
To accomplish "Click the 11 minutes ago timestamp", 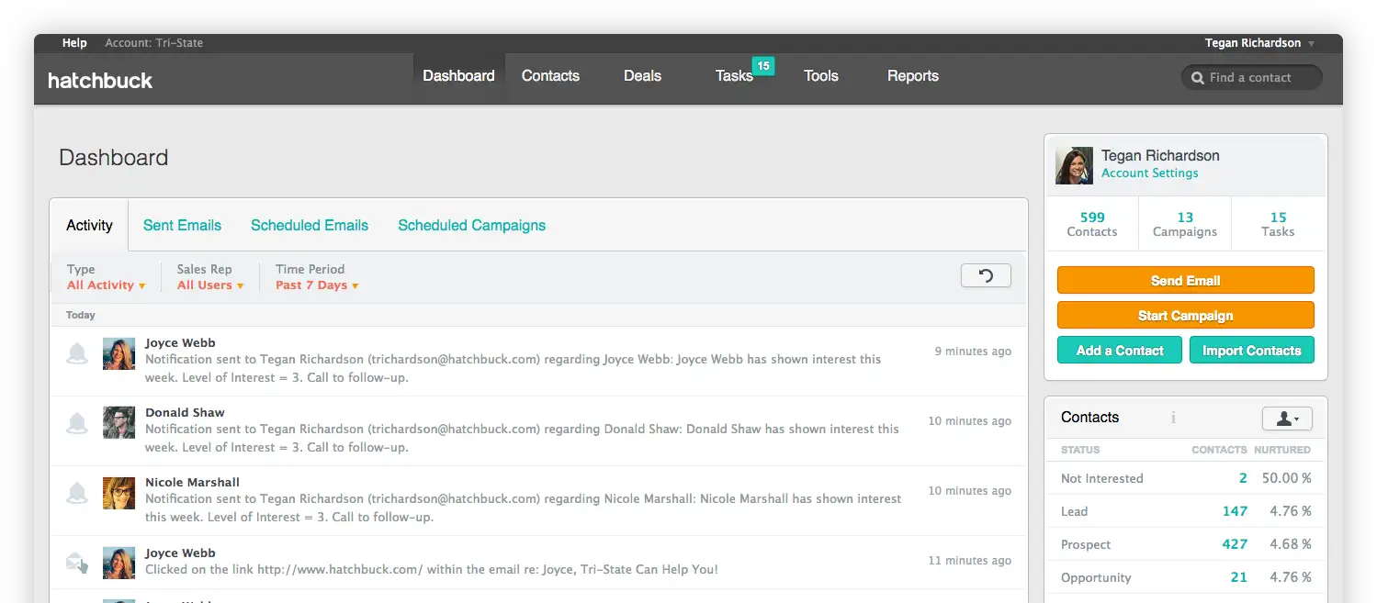I will [969, 561].
